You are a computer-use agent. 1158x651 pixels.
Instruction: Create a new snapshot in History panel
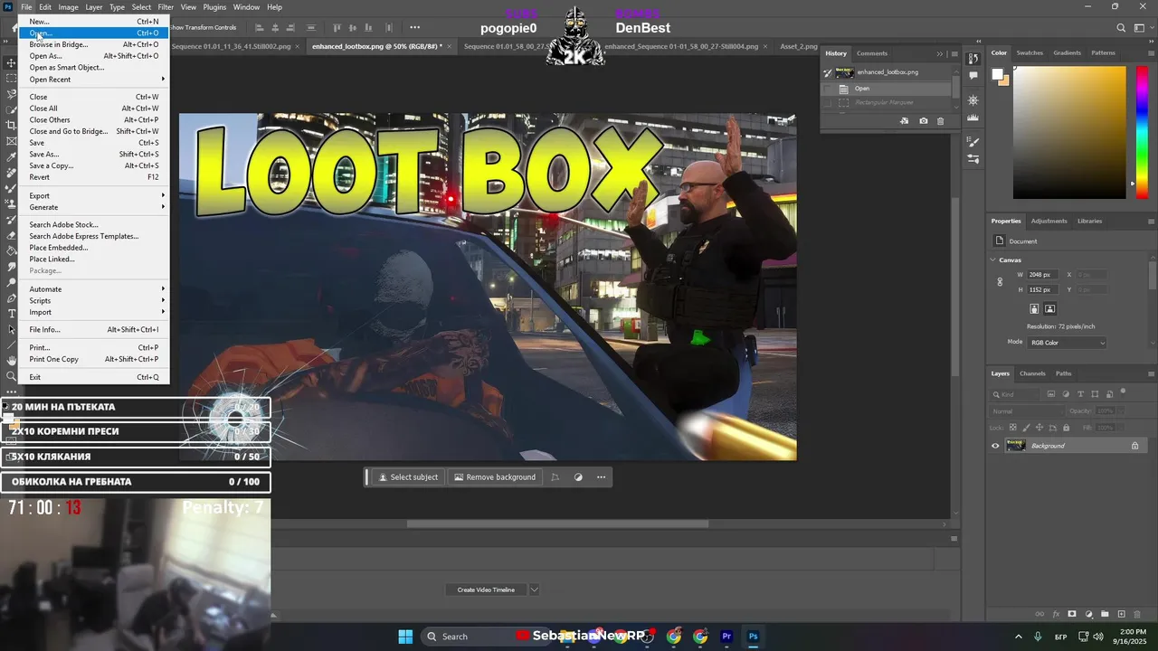click(x=923, y=121)
